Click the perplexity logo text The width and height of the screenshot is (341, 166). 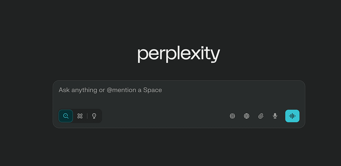179,55
